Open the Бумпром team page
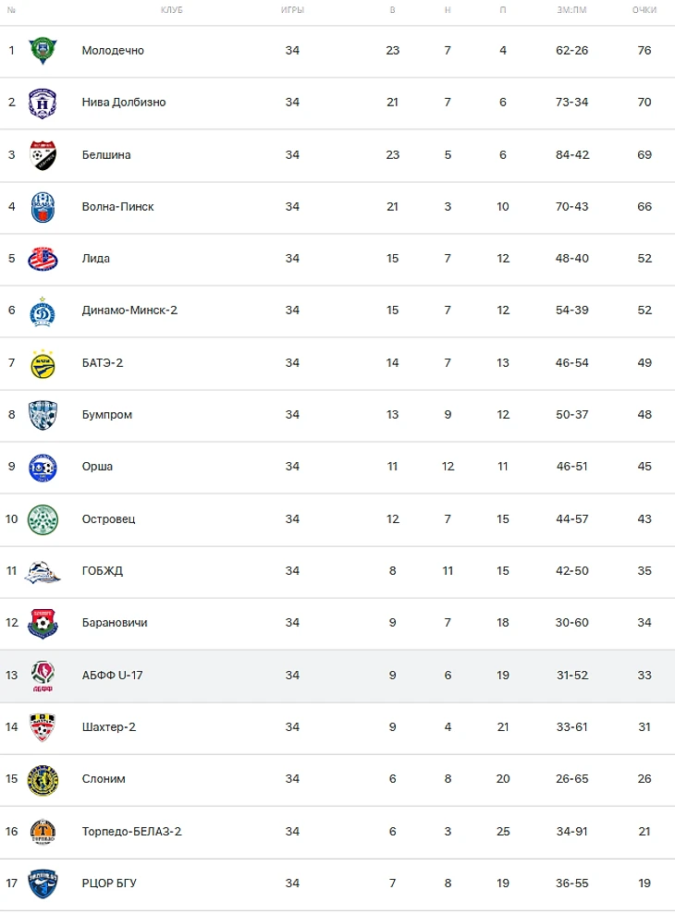This screenshot has width=675, height=914. (106, 415)
